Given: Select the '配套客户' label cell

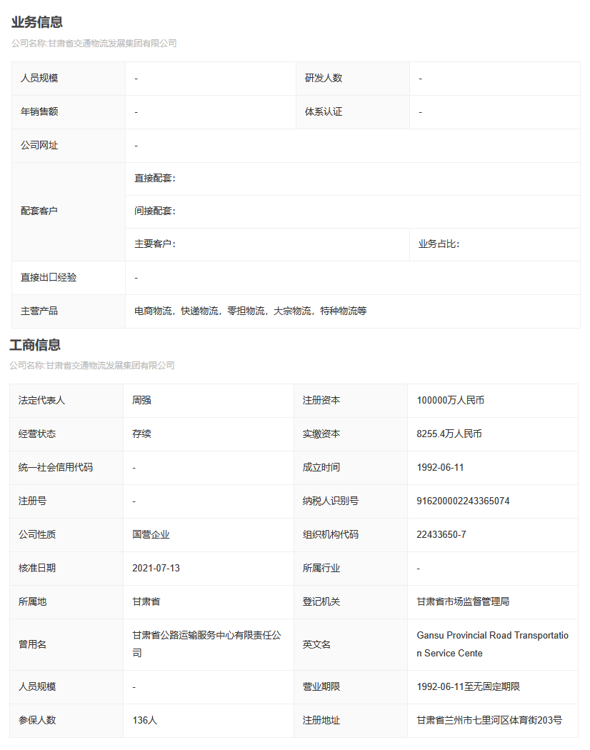Looking at the screenshot, I should (69, 211).
